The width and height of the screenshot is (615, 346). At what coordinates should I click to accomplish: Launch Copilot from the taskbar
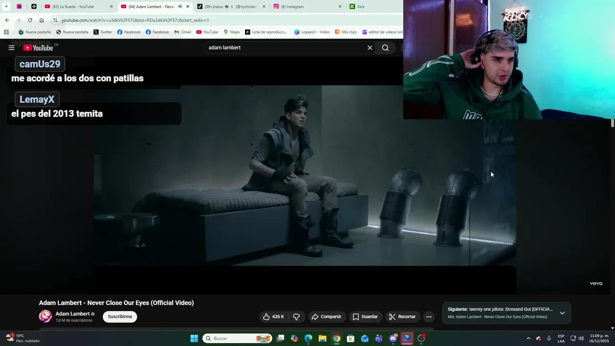coord(295,338)
